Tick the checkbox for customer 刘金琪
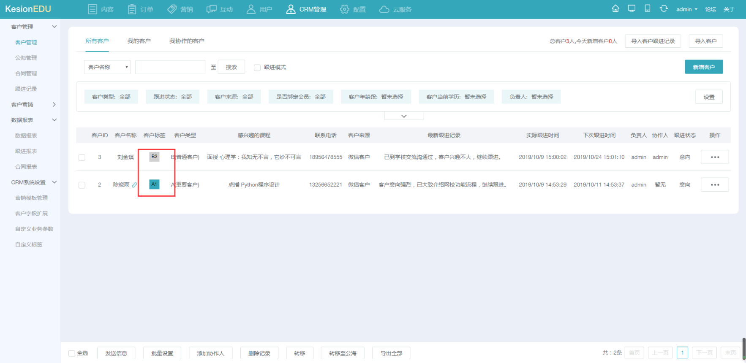This screenshot has height=363, width=746. pyautogui.click(x=82, y=157)
